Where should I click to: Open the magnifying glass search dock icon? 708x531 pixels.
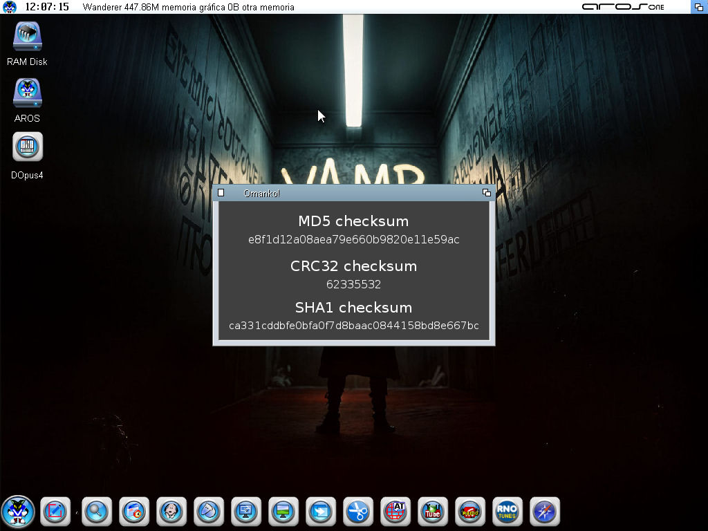click(95, 512)
